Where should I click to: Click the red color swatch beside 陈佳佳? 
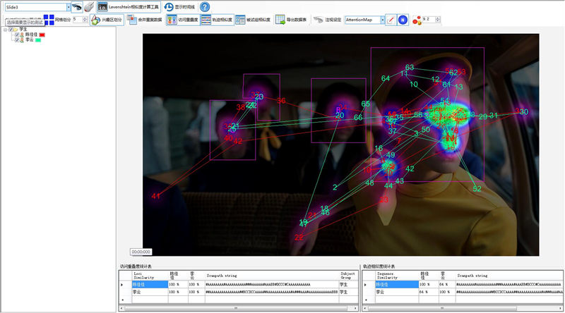point(42,35)
